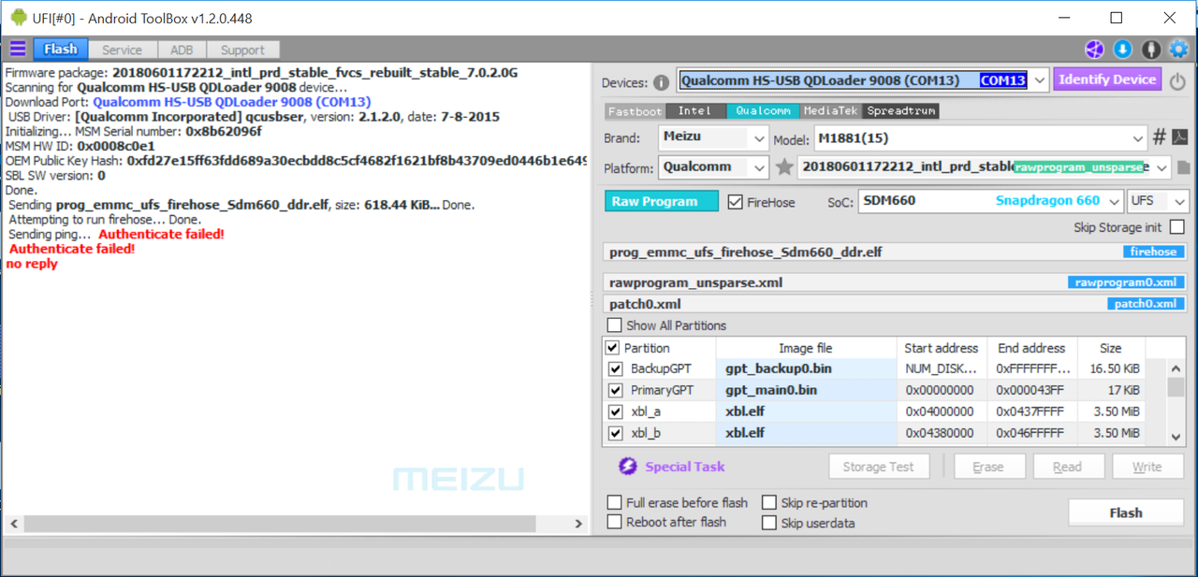Open the ADB tab

[x=182, y=50]
